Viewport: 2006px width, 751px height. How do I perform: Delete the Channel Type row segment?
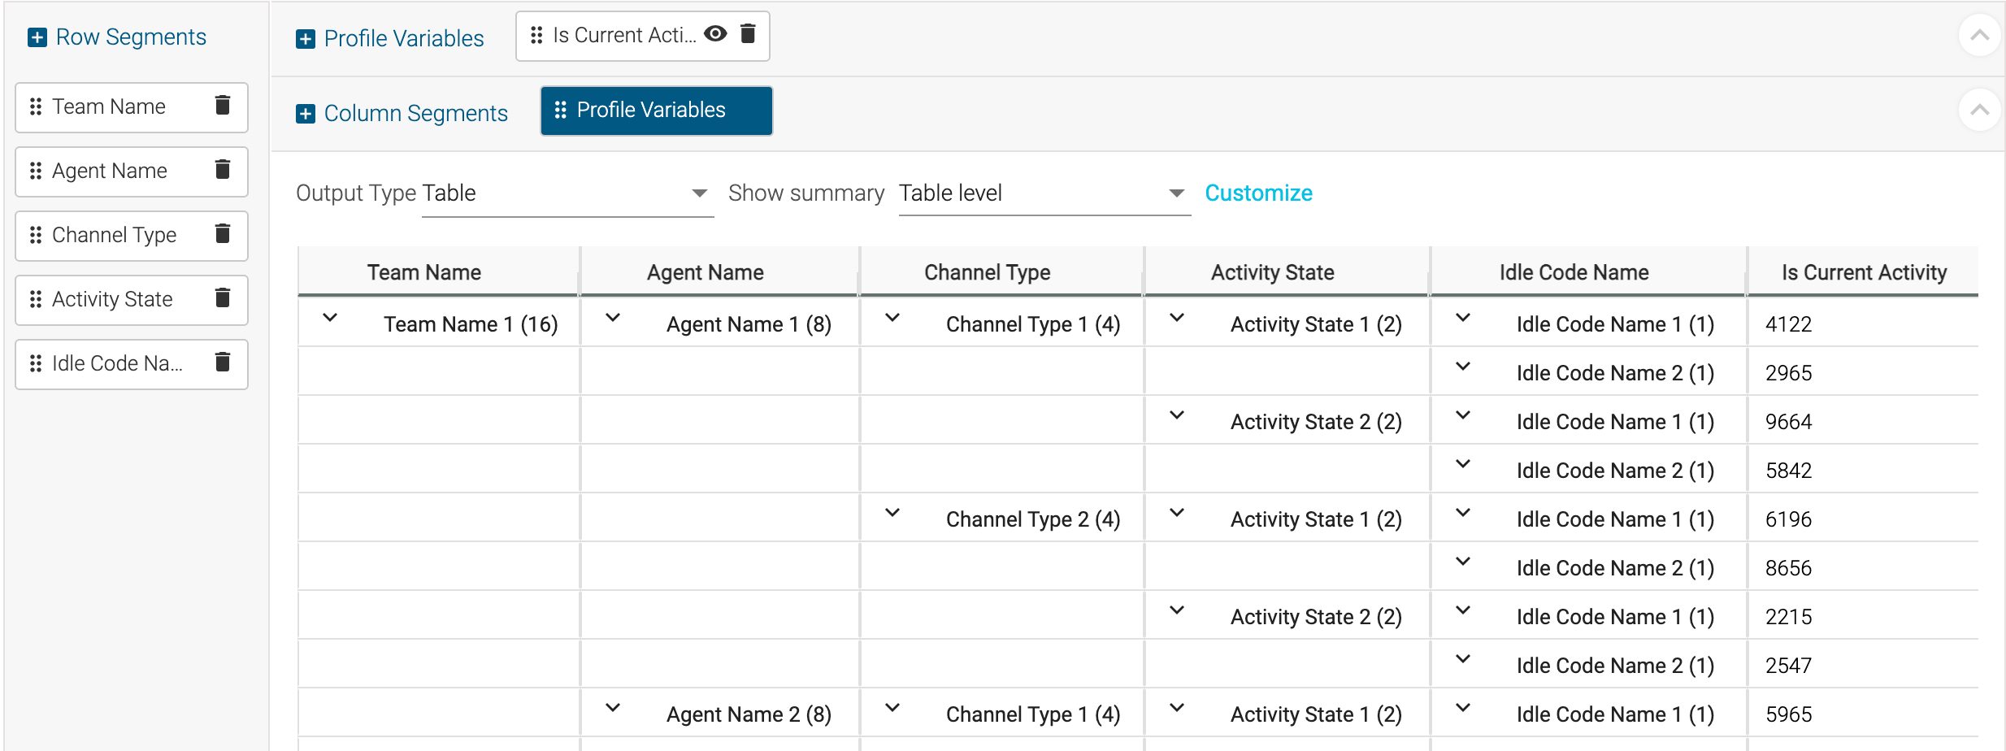click(223, 235)
